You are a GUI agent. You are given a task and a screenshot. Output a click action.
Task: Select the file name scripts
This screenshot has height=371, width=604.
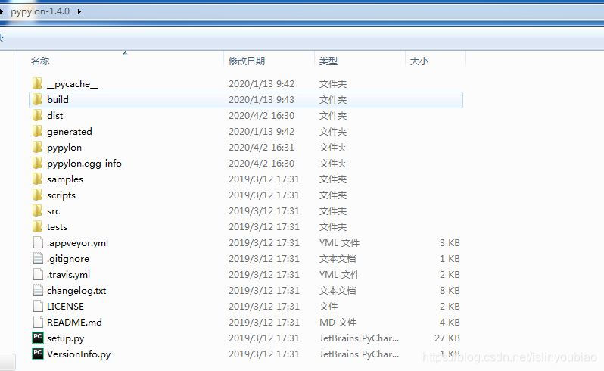61,195
